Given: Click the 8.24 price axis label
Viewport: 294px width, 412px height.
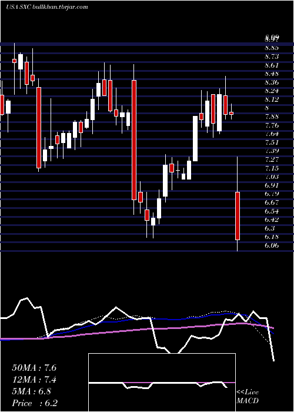Looking at the screenshot, I should pos(272,91).
